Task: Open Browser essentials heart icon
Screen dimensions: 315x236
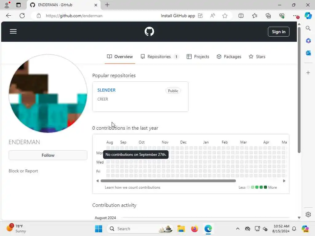Action: point(282,16)
